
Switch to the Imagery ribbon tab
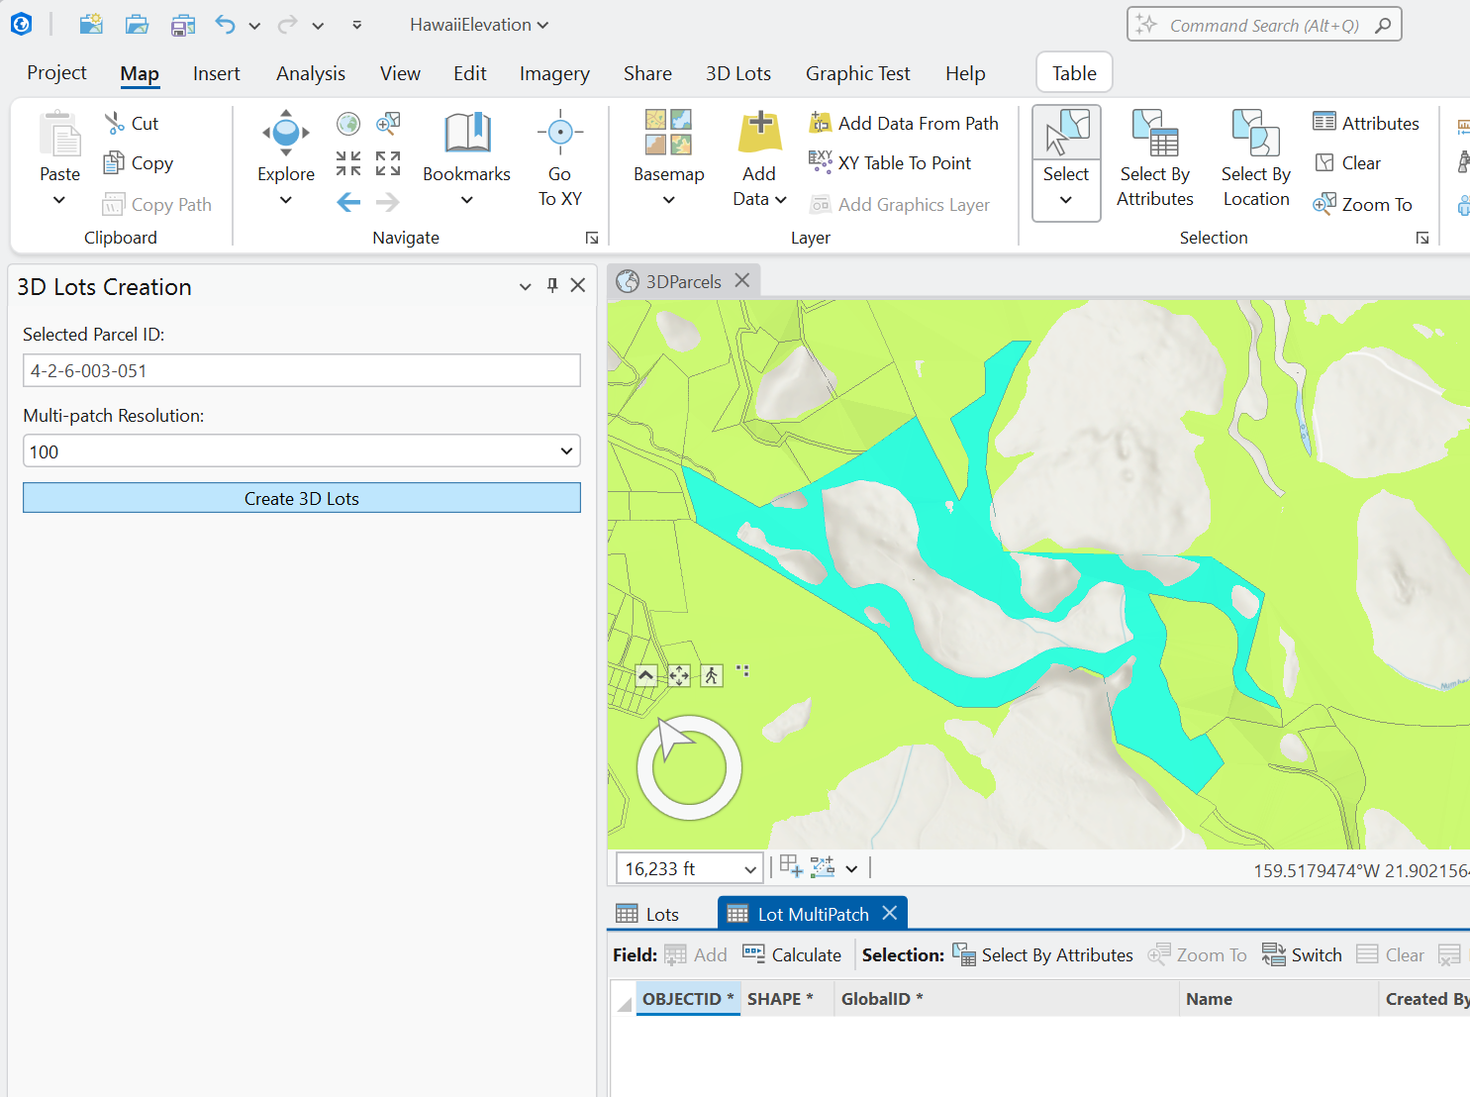554,73
